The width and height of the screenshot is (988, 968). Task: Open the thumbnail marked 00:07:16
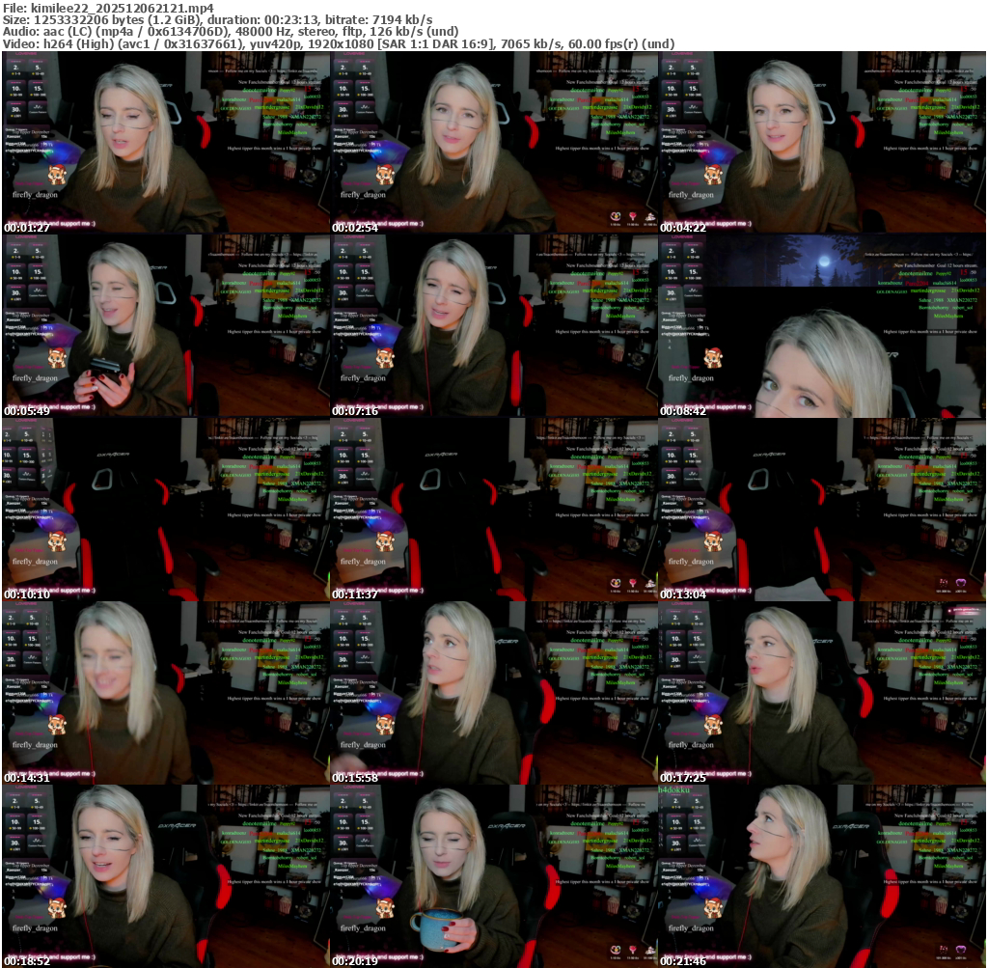click(493, 325)
